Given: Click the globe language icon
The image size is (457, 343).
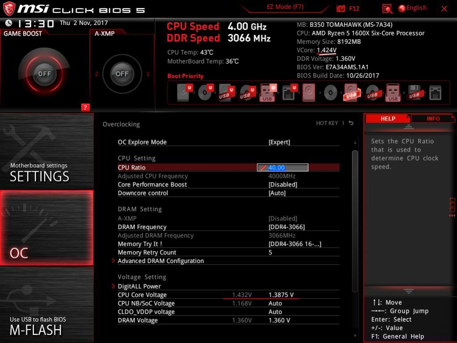Looking at the screenshot, I should [x=402, y=8].
